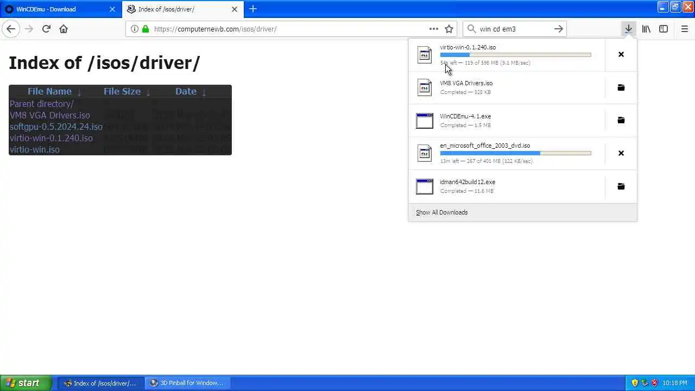
Task: Cancel the virtio-win-0.1.240.iso download
Action: (x=621, y=54)
